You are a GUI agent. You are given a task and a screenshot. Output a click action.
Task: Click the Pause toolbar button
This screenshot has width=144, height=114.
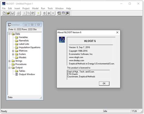pos(53,13)
